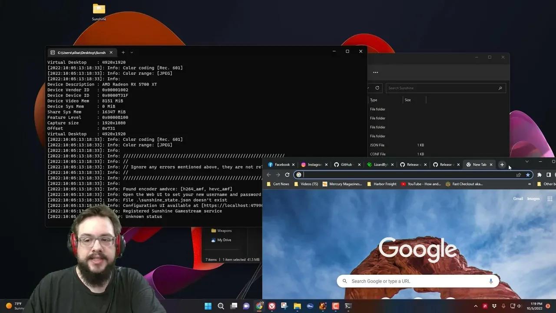Refresh the Sunshine folder using refresh icon

tap(377, 88)
